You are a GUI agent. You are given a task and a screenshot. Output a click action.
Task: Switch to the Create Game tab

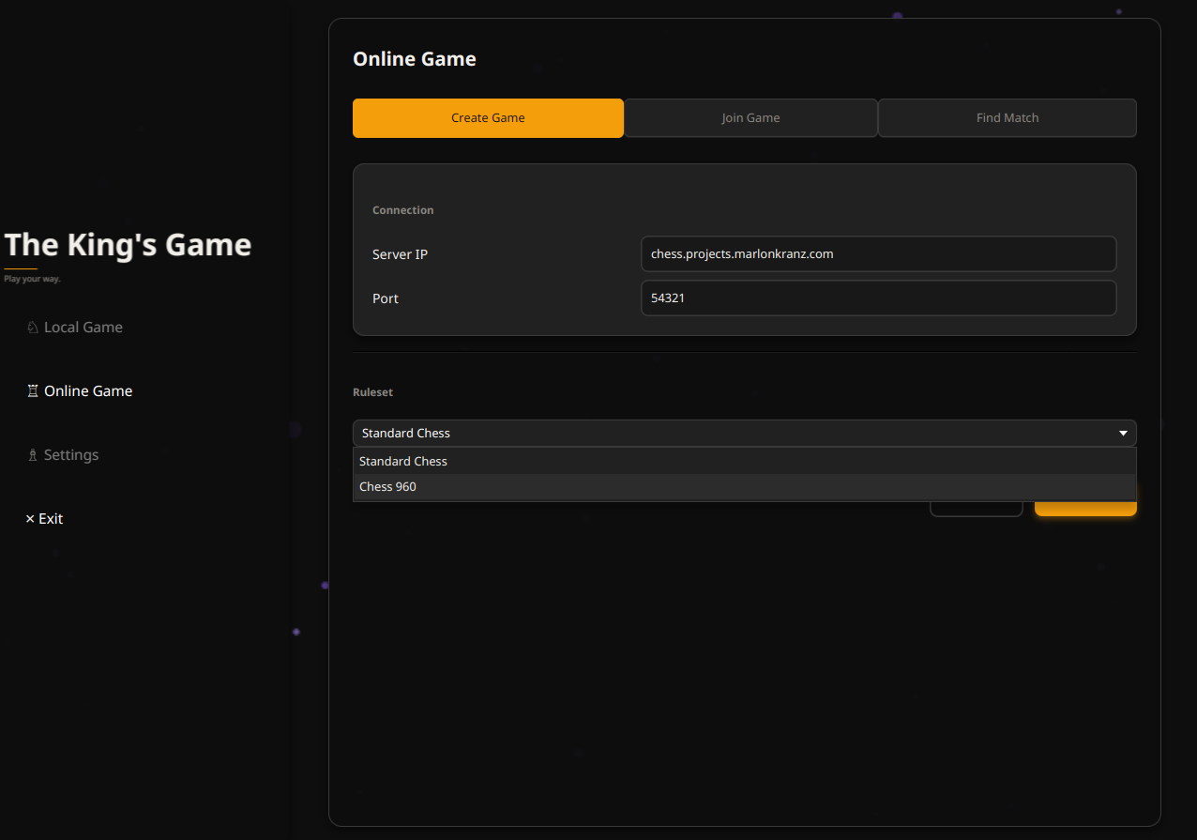tap(488, 118)
